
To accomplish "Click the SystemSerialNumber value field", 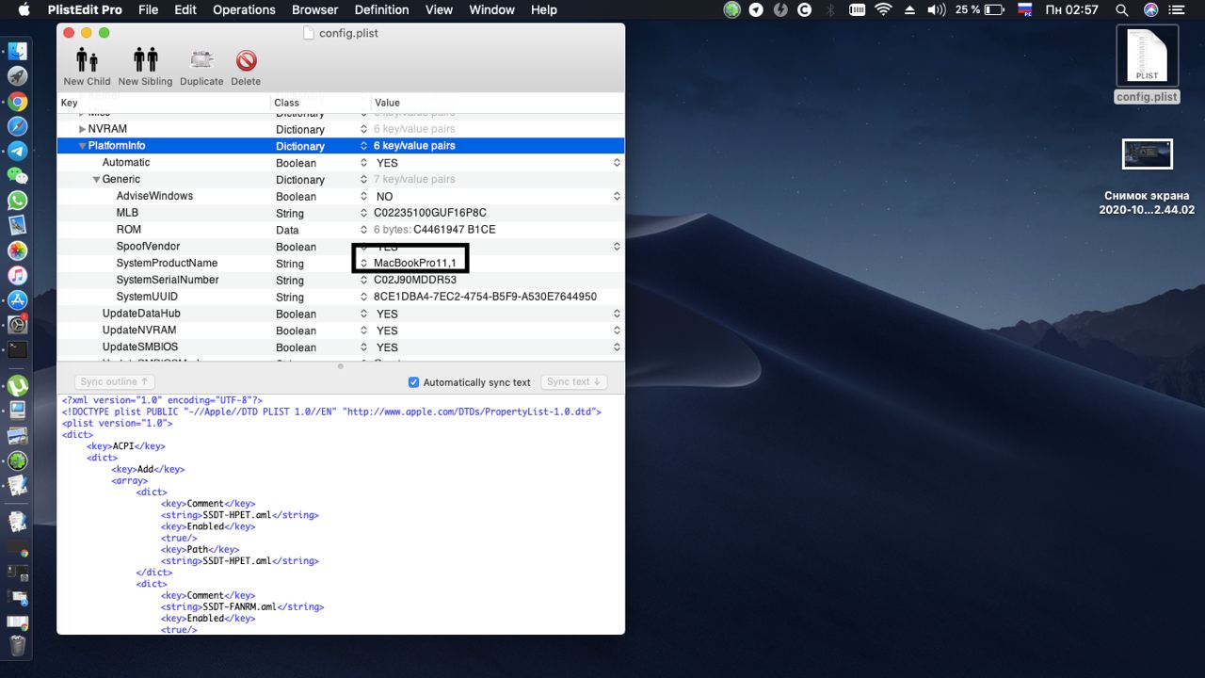I will click(415, 281).
